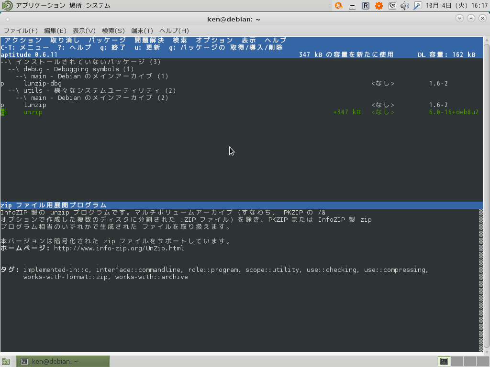
Task: Click the unzip version 6.0-16+deb8u2
Action: tap(454, 112)
